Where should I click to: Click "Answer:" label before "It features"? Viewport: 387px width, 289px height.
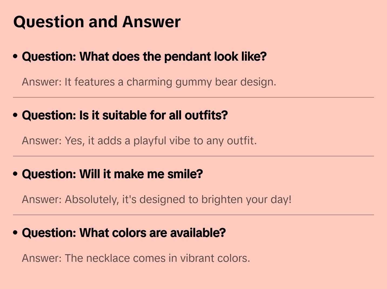pos(42,82)
